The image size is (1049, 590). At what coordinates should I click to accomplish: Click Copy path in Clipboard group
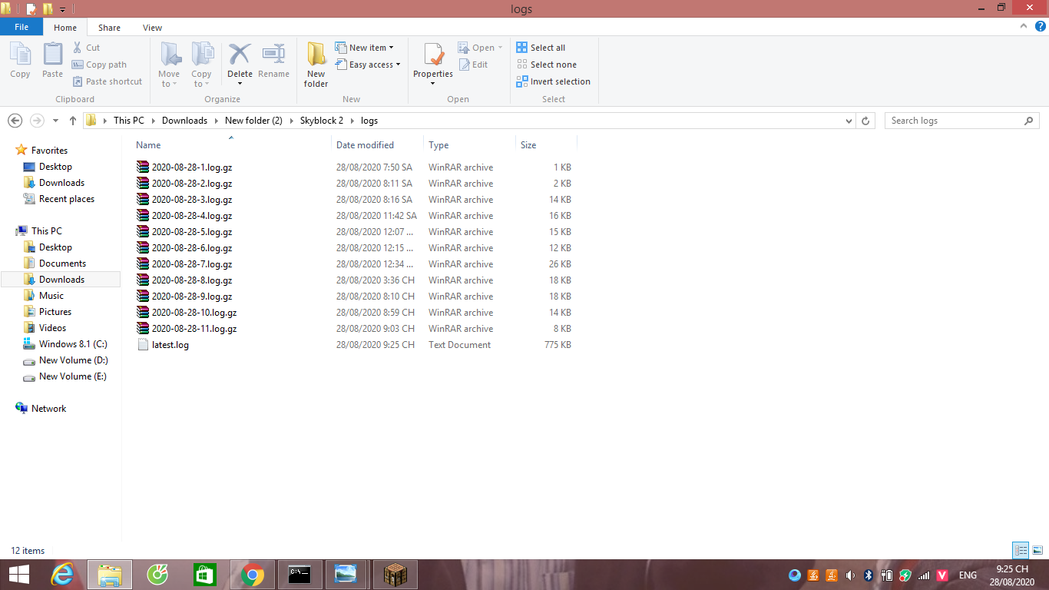point(99,65)
